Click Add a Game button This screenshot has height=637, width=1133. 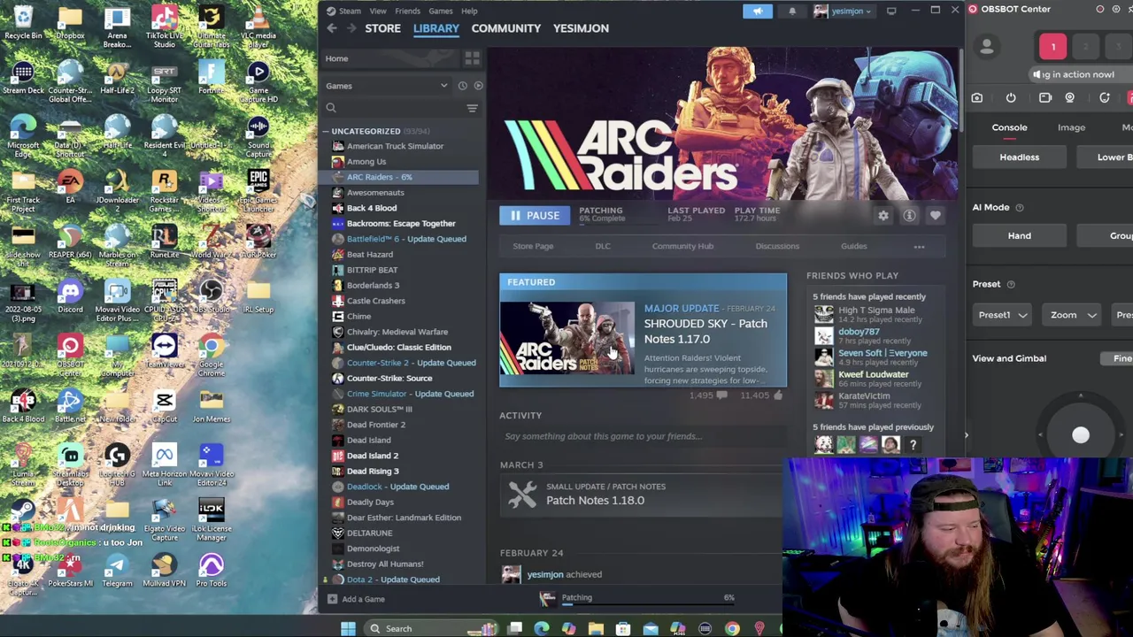355,599
